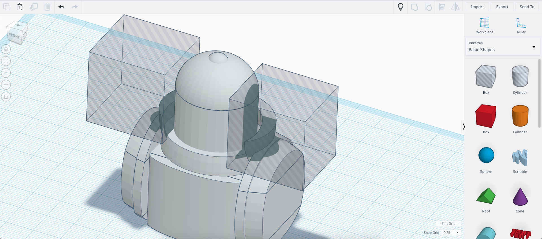Select the Ruler tool
Viewport: 542px width, 239px height.
coord(521,26)
